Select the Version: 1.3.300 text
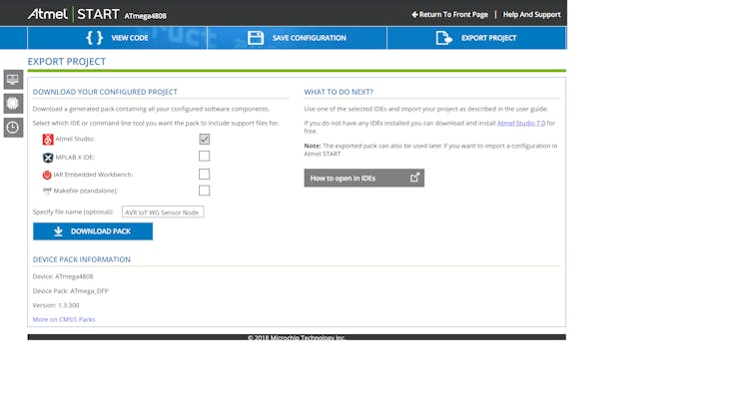Screen dimensions: 739x399 click(56, 305)
